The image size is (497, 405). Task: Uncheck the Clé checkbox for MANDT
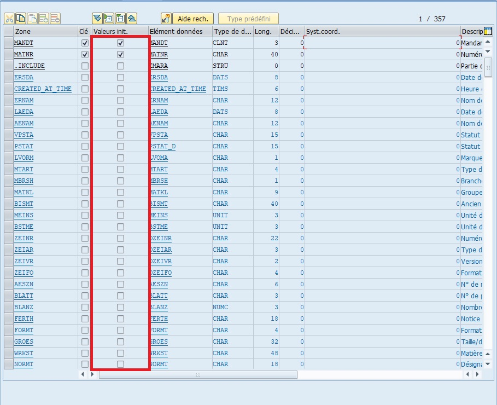[x=85, y=43]
